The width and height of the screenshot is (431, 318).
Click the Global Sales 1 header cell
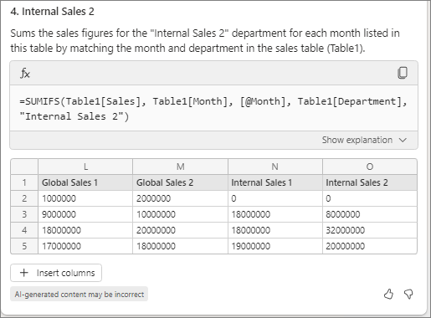(x=85, y=182)
